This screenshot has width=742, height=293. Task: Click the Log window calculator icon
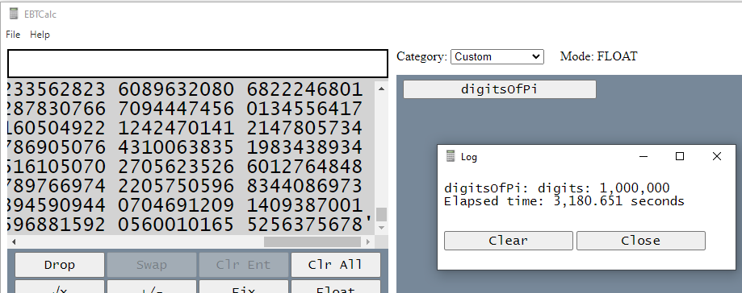[451, 156]
